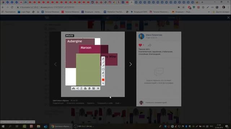Open the 'Приложения' apps bookmark
The width and height of the screenshot is (231, 129).
coord(9,12)
